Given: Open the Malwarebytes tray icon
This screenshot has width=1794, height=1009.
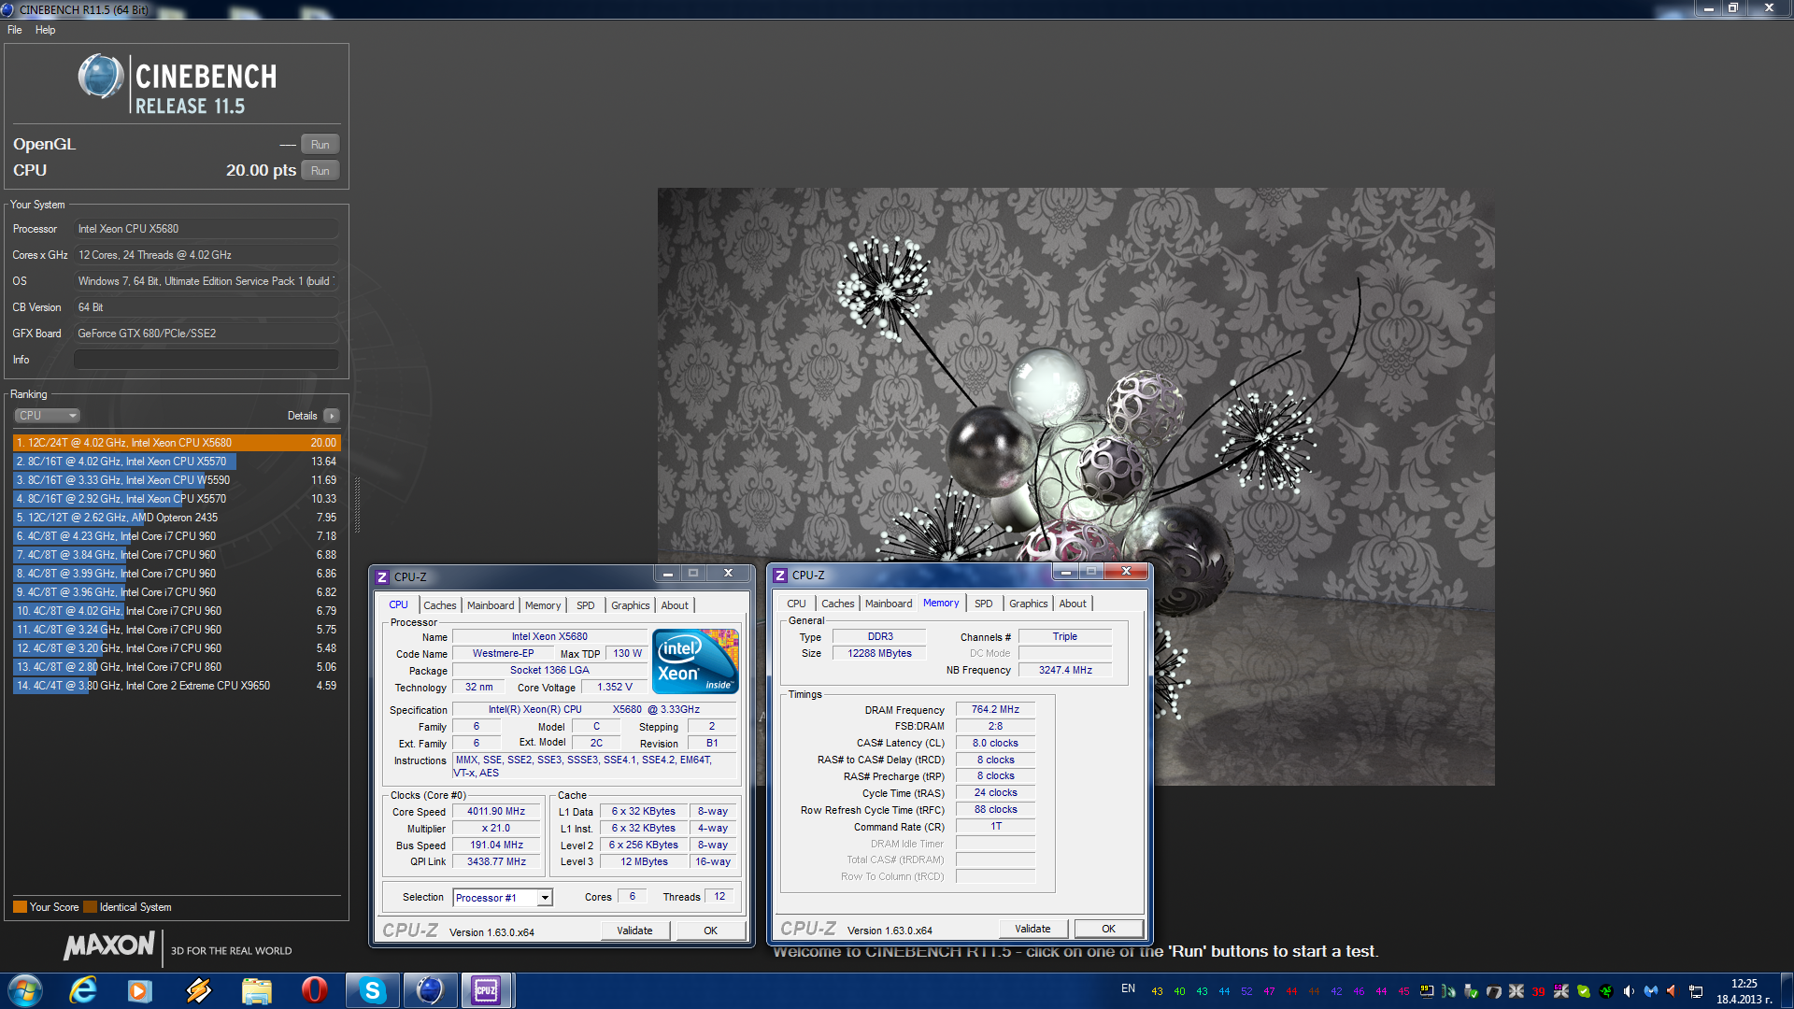Looking at the screenshot, I should coord(1651,991).
